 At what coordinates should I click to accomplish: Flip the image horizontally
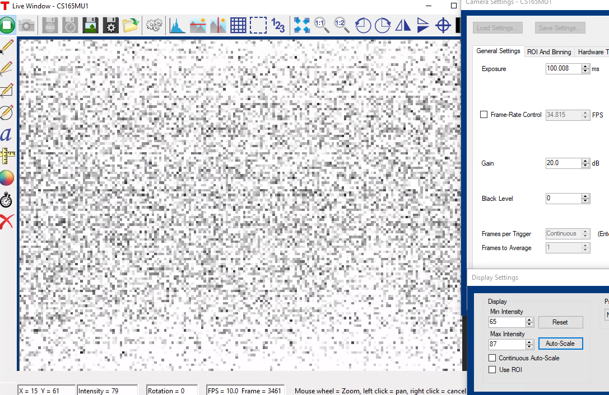403,26
